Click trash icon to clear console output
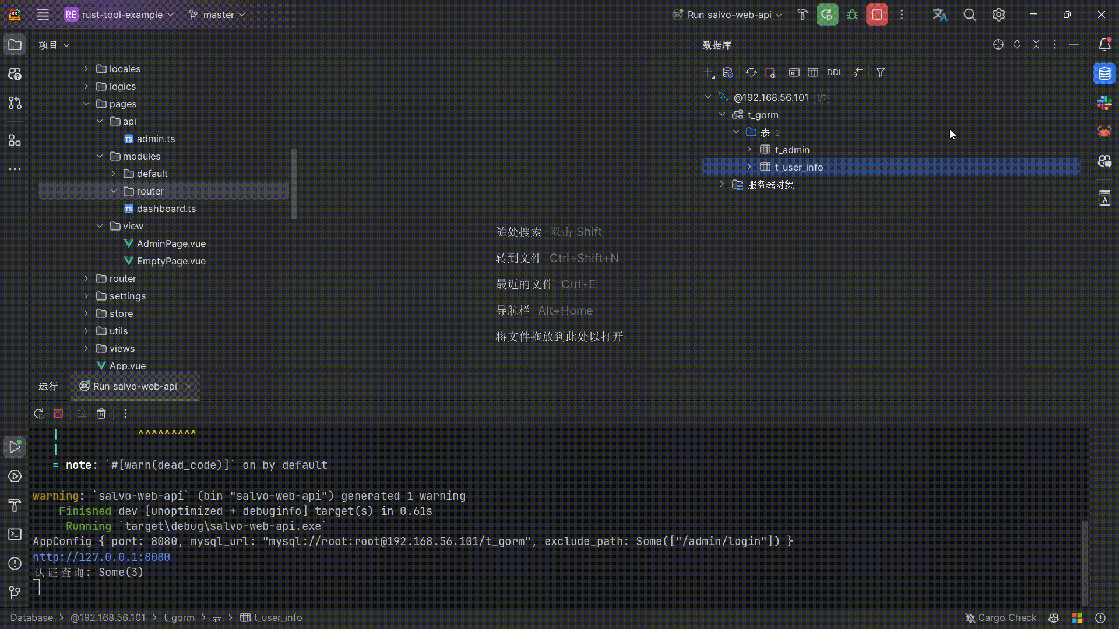Image resolution: width=1119 pixels, height=629 pixels. coord(101,414)
